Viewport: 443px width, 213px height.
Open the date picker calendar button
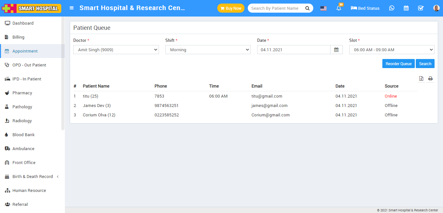[x=336, y=50]
